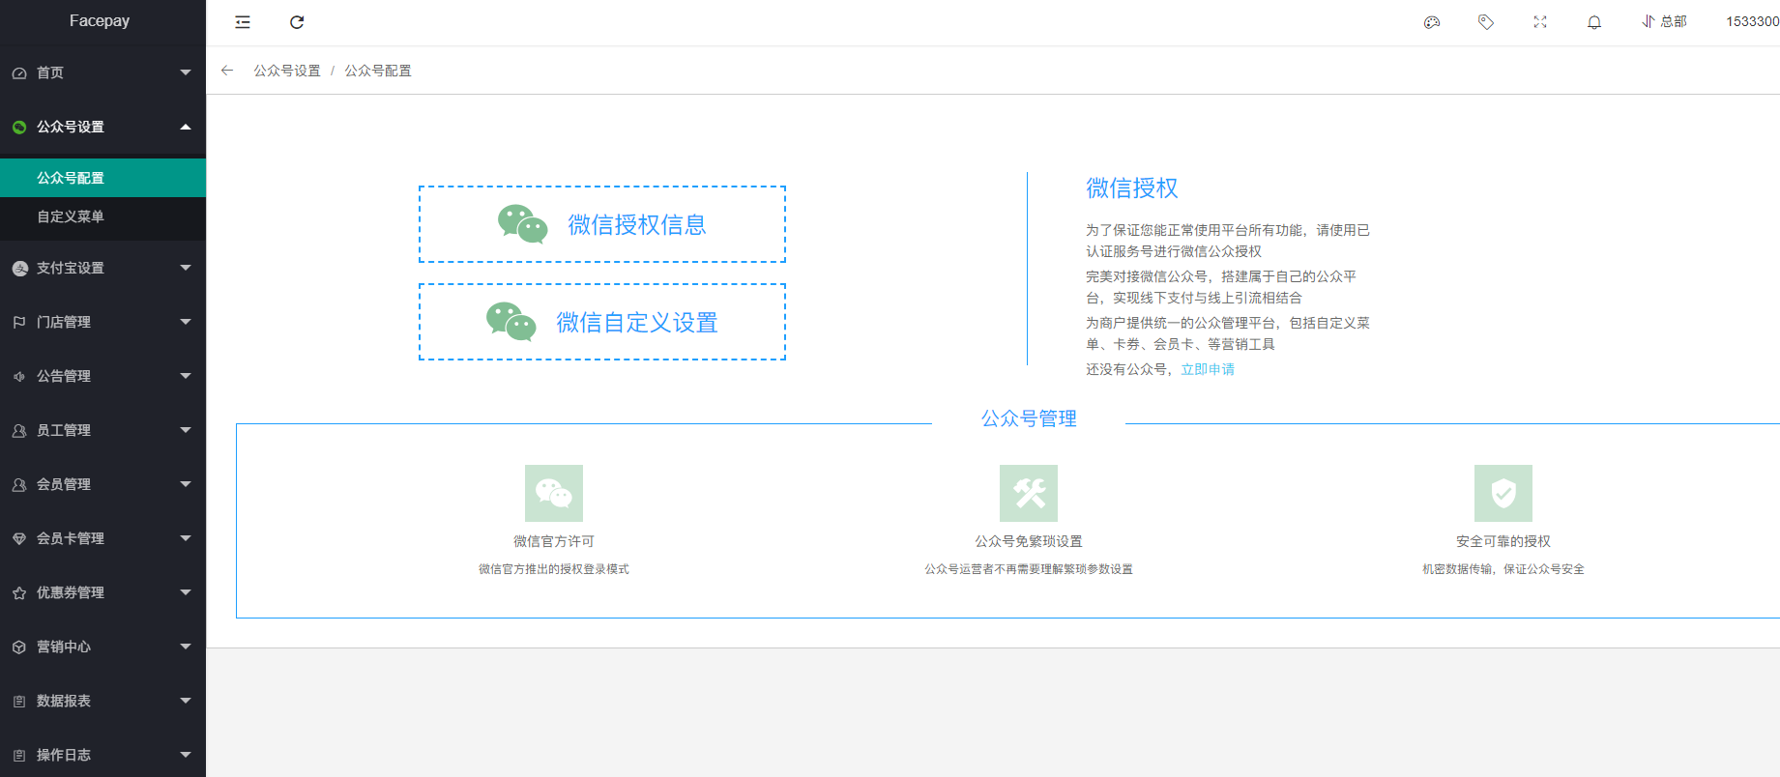Click the 微信授权信息 button
1780x777 pixels.
point(602,224)
